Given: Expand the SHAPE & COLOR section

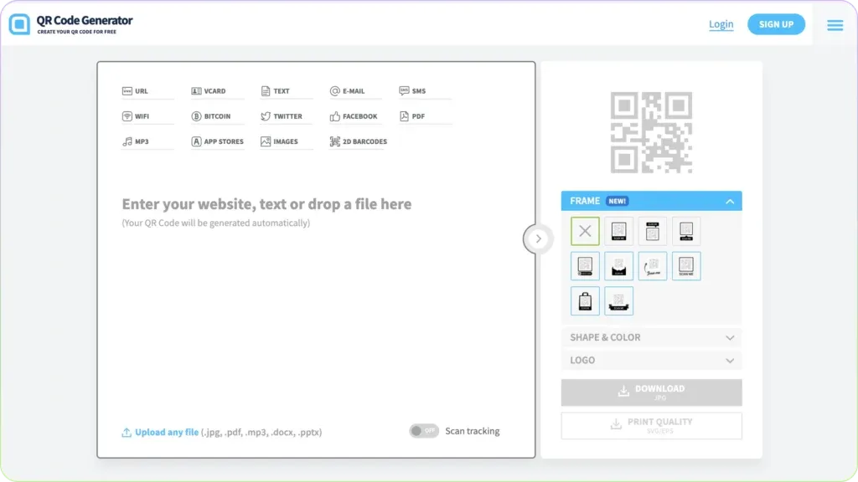Looking at the screenshot, I should pos(651,337).
